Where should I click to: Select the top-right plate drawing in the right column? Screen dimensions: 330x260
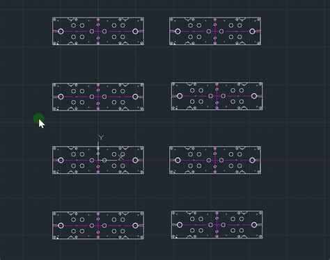[215, 31]
